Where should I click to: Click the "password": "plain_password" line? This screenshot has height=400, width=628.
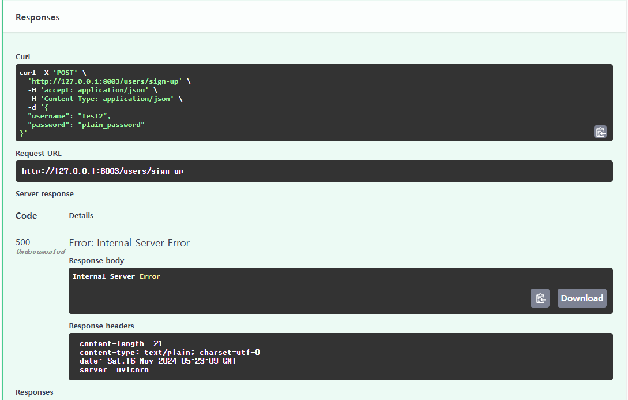click(86, 125)
